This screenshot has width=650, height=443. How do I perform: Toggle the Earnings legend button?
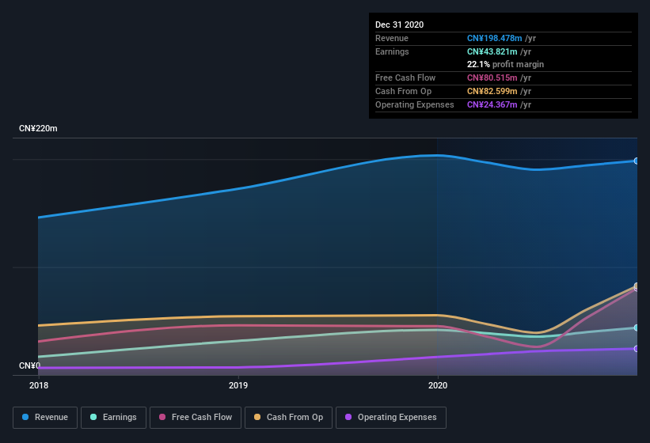(113, 418)
